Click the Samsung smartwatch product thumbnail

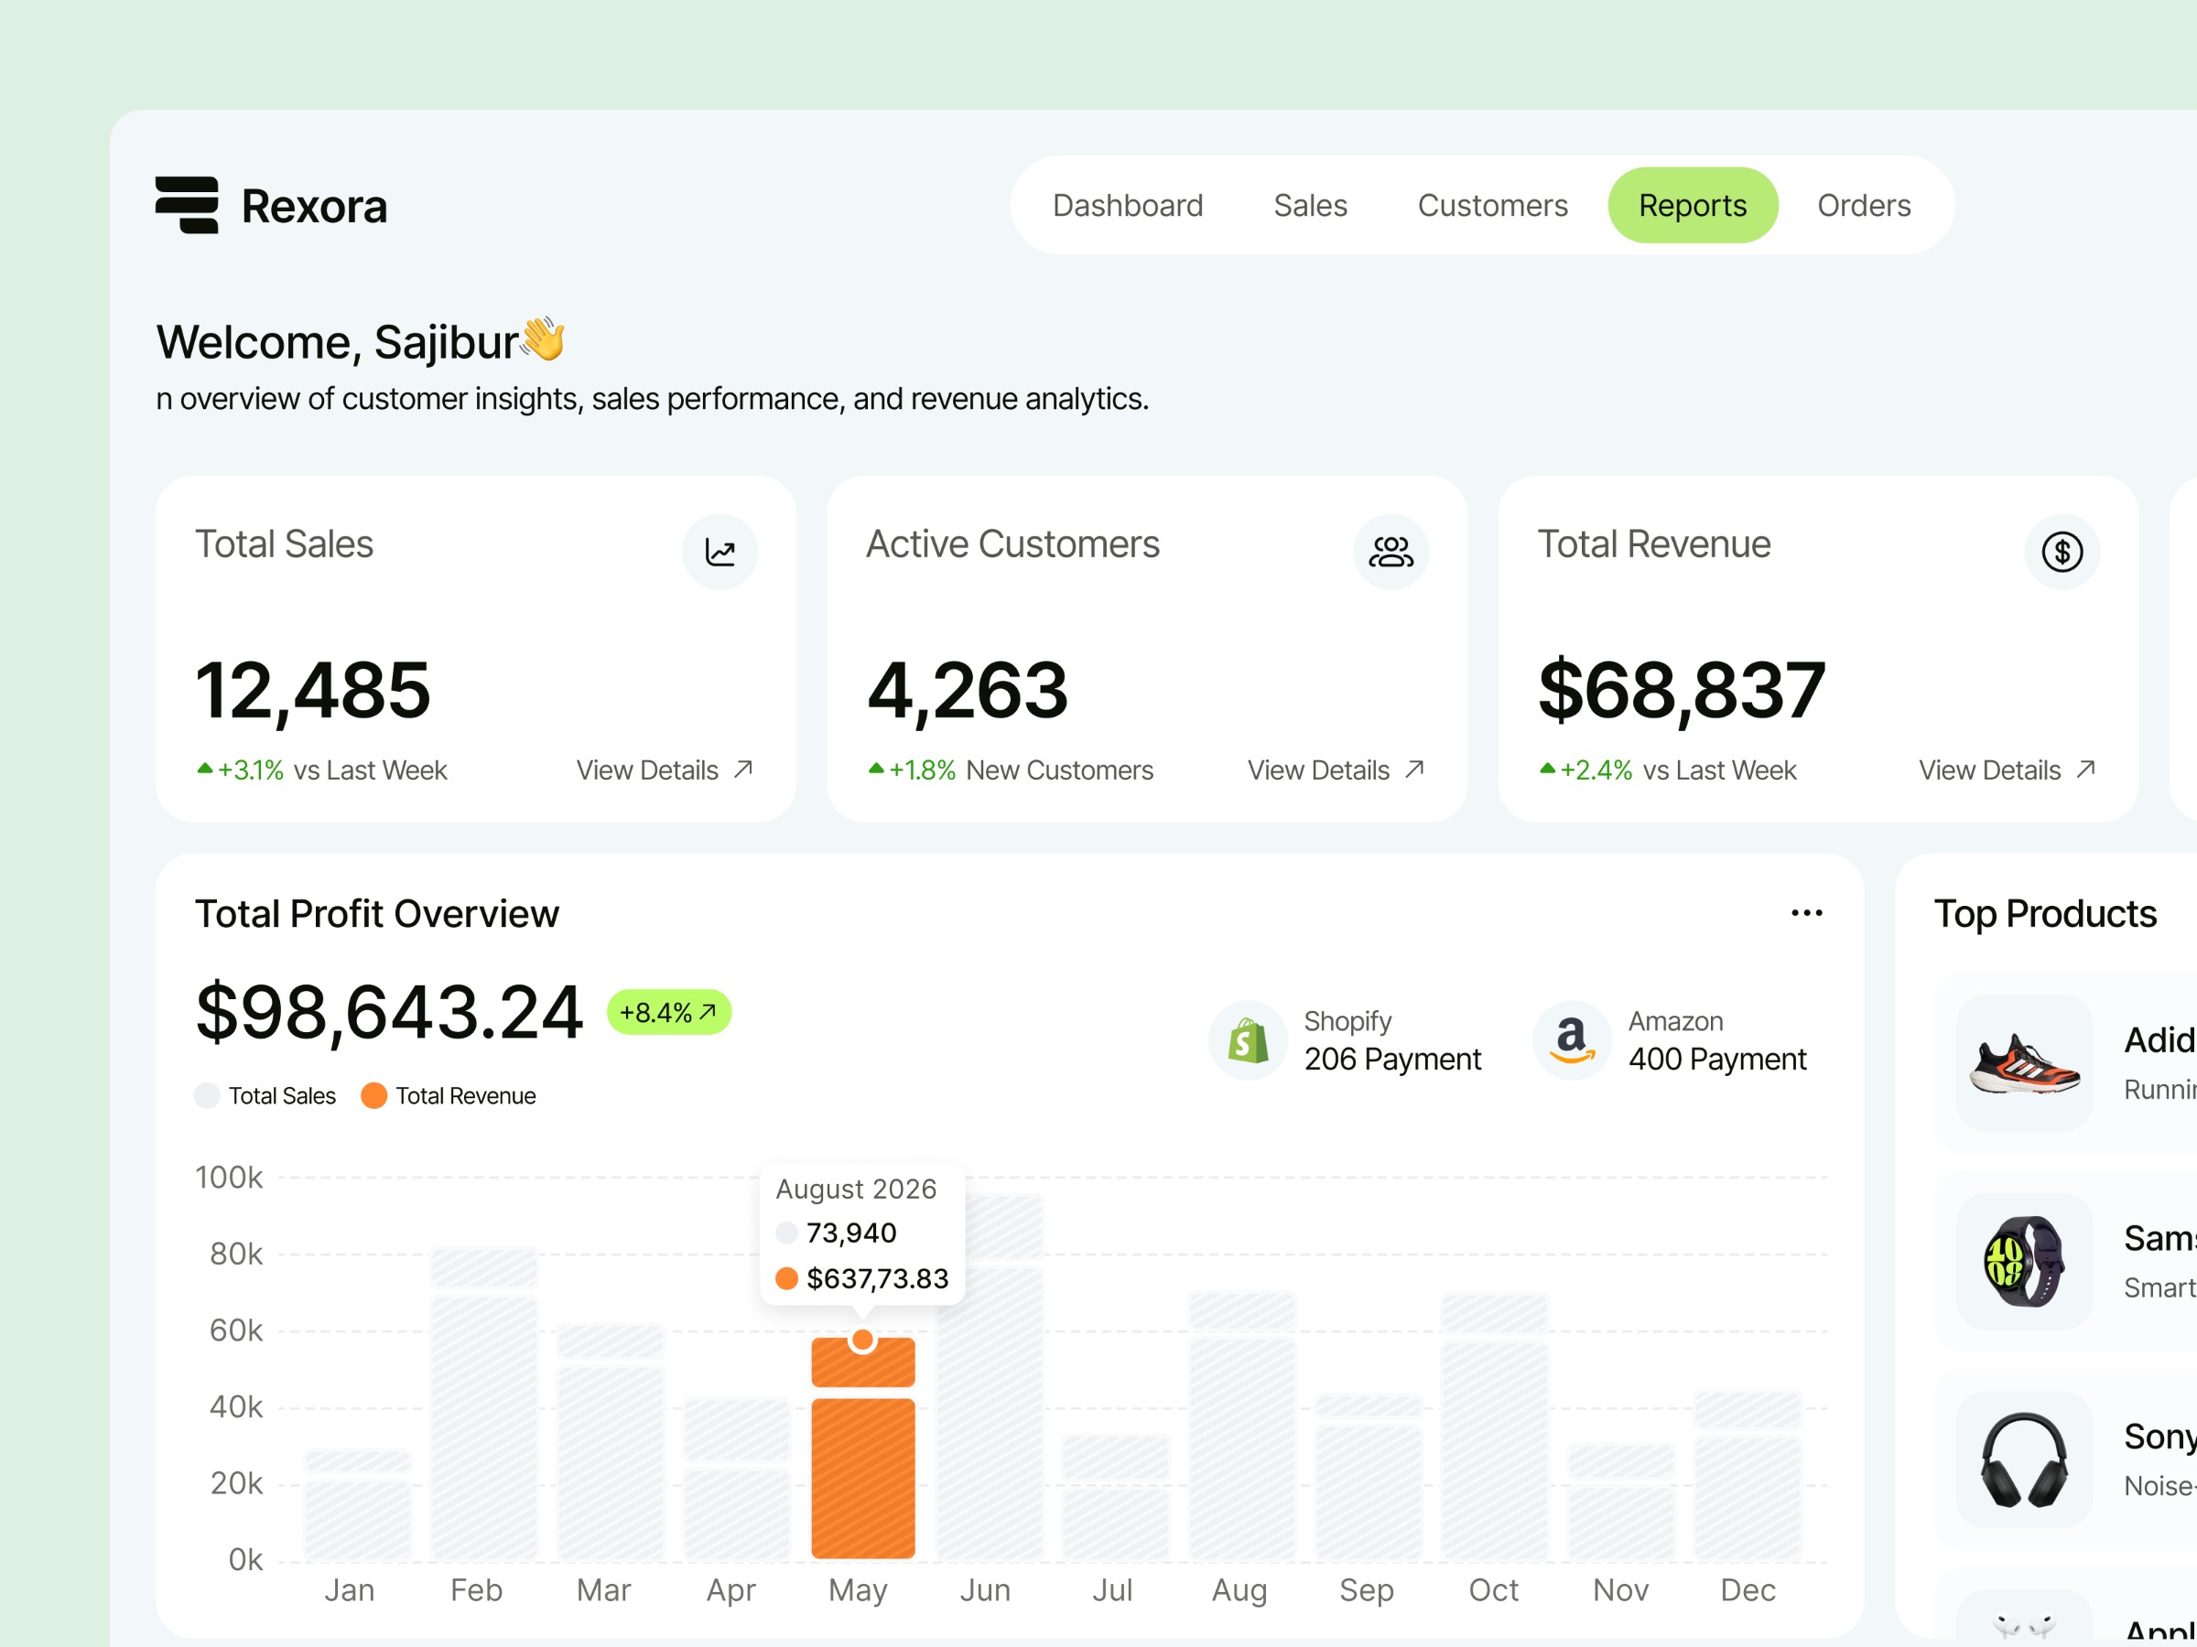[x=2023, y=1261]
